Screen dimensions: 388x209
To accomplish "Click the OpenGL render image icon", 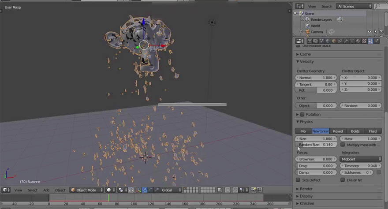I will click(254, 190).
